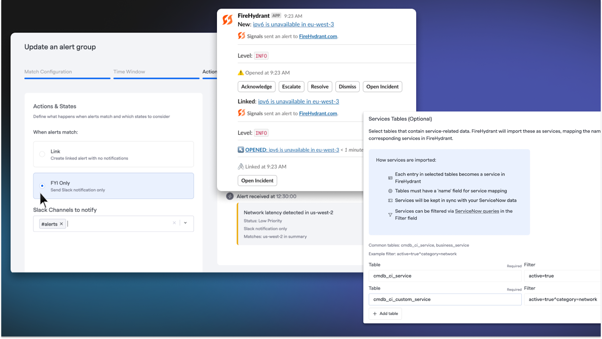Click the filter funnel icon in services info
Viewport: 602px width, 339px height.
[x=390, y=215]
